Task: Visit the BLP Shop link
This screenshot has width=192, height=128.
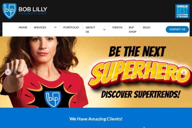Action: click(132, 29)
